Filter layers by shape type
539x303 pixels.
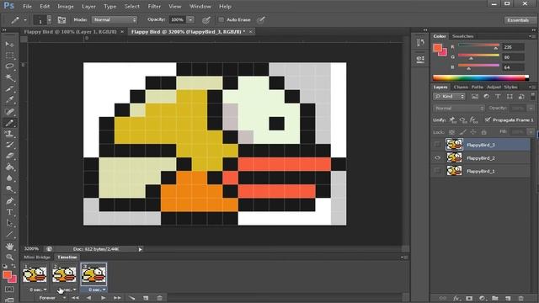coord(510,97)
